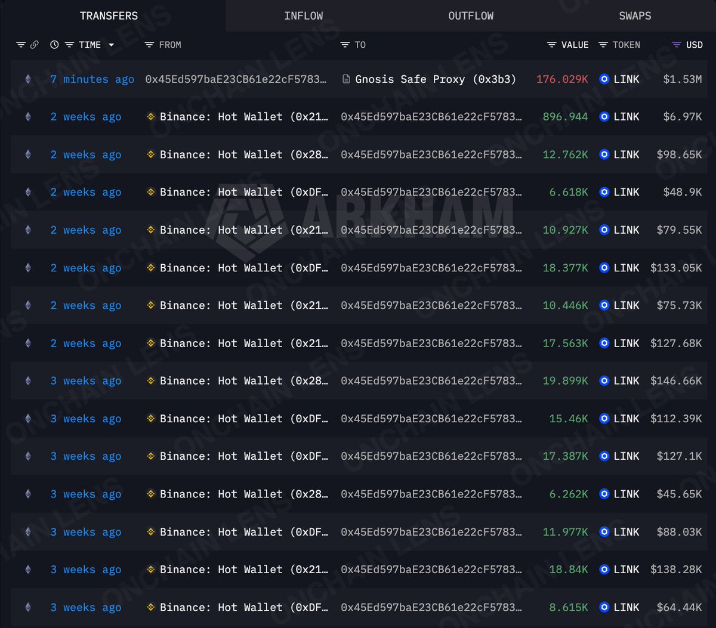Open the TO column filter

coord(345,45)
